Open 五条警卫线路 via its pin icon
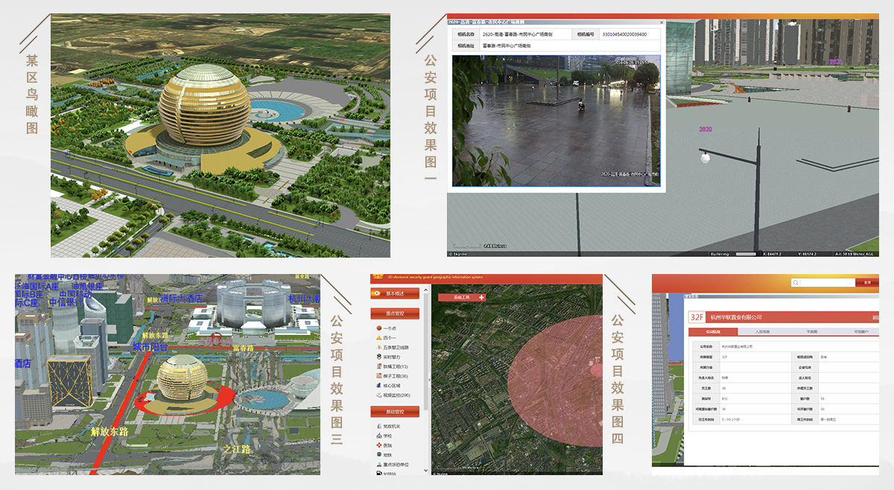Image resolution: width=894 pixels, height=490 pixels. coord(378,347)
